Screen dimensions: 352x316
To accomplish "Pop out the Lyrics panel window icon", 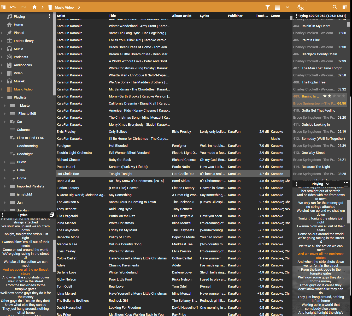I will [x=52, y=215].
